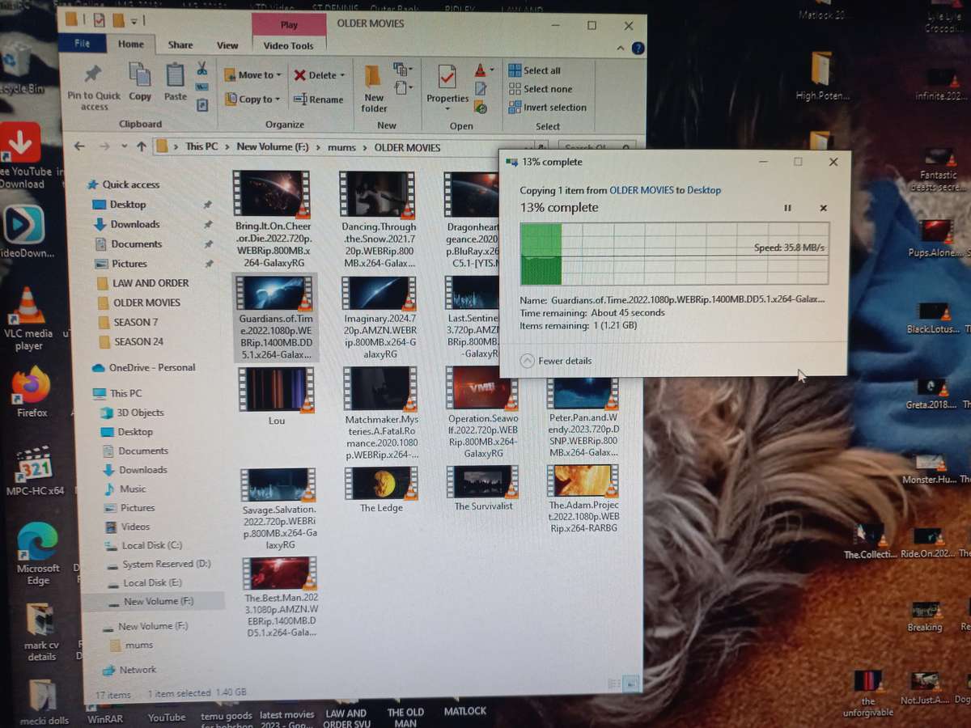
Task: Click the OLDER MOVIES link in copy dialog
Action: [x=642, y=190]
